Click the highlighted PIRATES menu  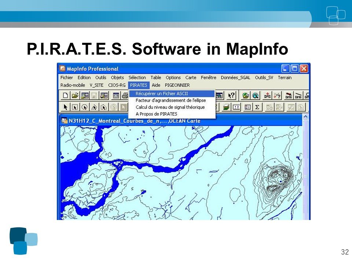tap(139, 85)
